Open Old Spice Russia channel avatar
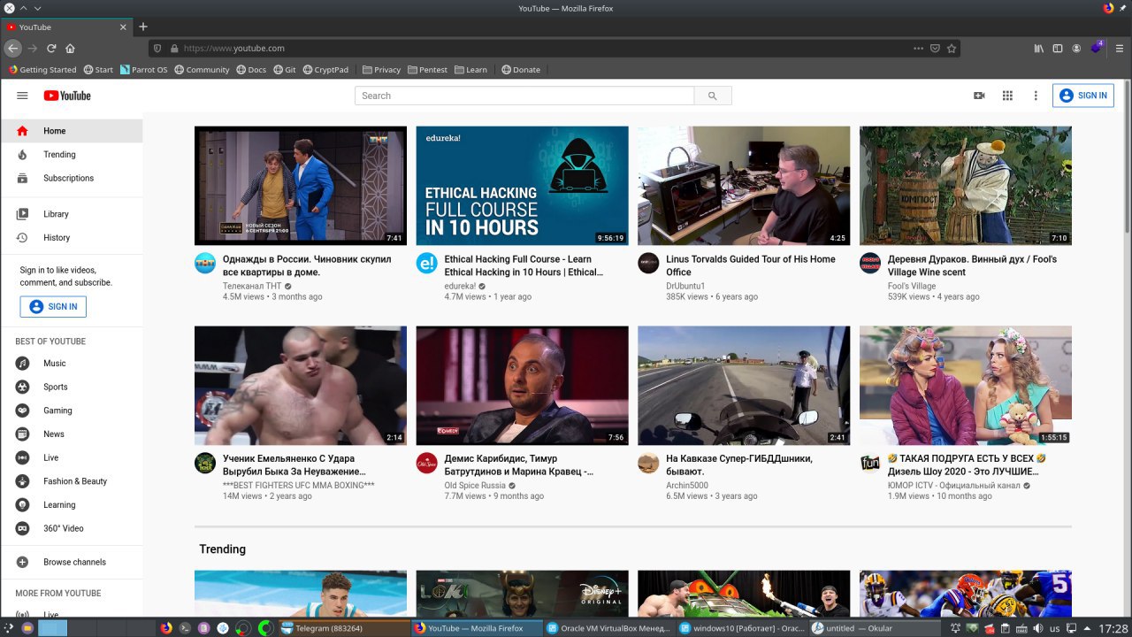Viewport: 1132px width, 637px height. tap(427, 463)
